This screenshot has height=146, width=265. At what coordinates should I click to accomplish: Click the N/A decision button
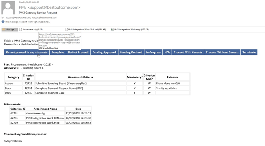point(167,52)
